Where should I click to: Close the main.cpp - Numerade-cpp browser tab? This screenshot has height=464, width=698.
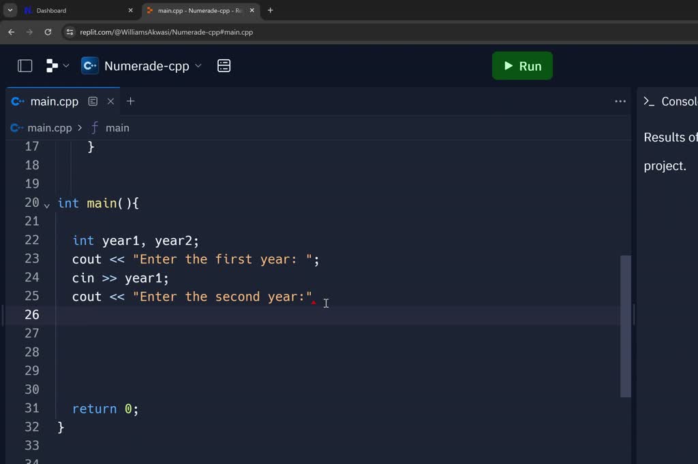(252, 10)
